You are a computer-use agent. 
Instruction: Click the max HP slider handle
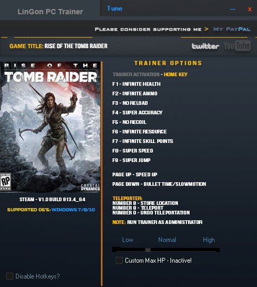(x=148, y=250)
